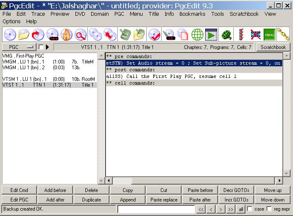
Task: Open the Options menu
Action: click(x=12, y=22)
